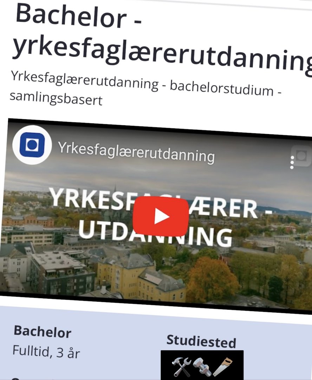Viewport: 312px width, 380px height.
Task: Play the Yrkesfaglærerutdanning YouTube video
Action: [x=161, y=216]
